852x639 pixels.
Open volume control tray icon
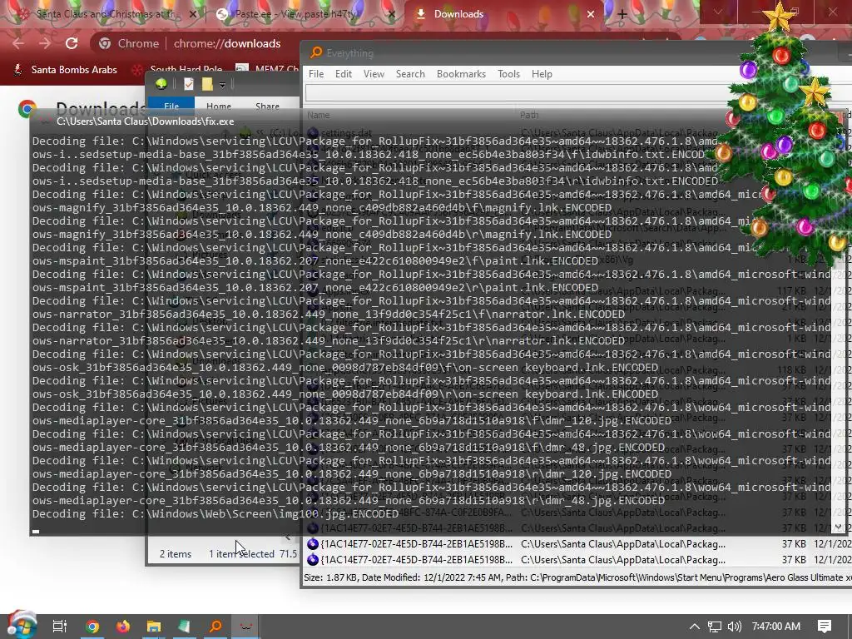point(734,627)
